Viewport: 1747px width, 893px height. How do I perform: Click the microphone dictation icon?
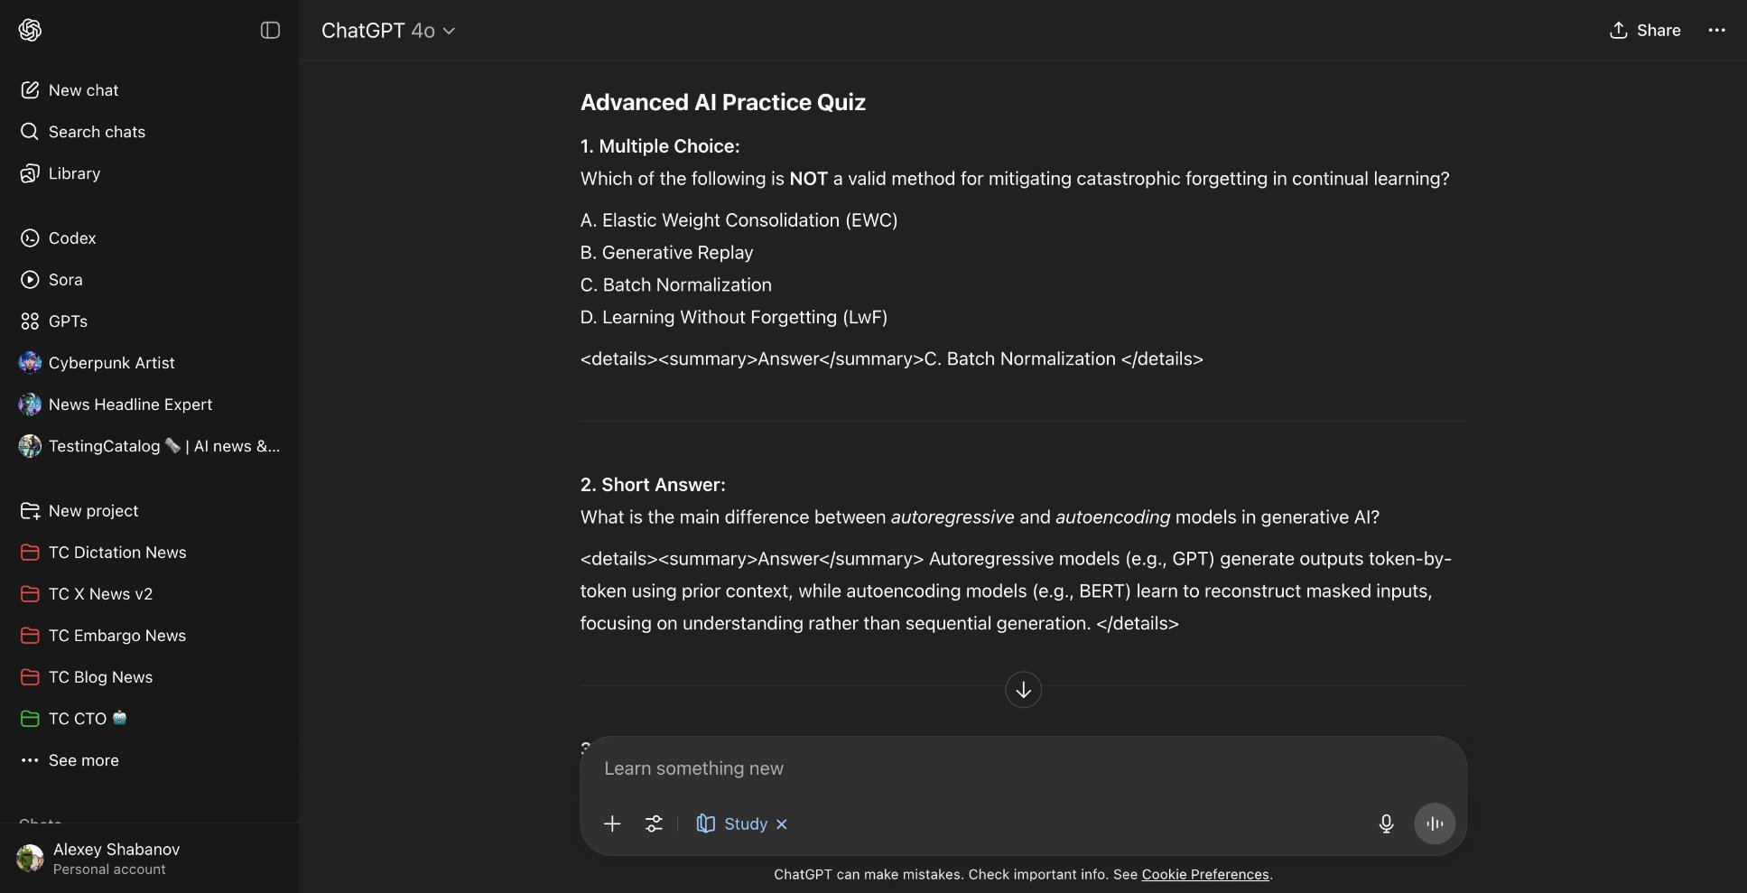point(1386,823)
